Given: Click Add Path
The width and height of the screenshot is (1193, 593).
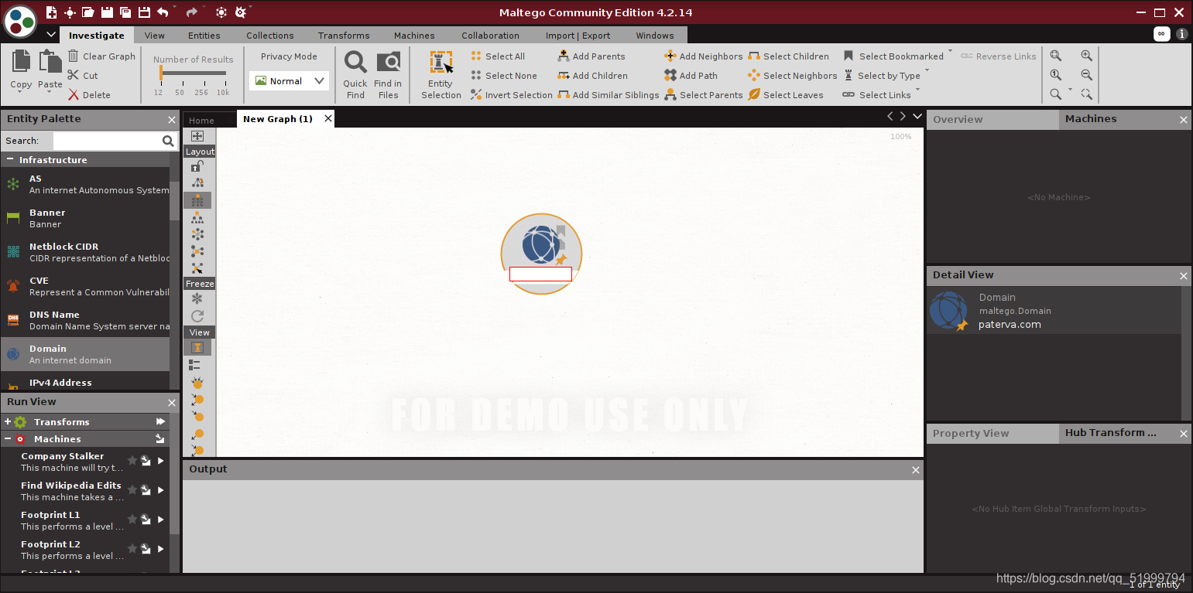Looking at the screenshot, I should [691, 75].
